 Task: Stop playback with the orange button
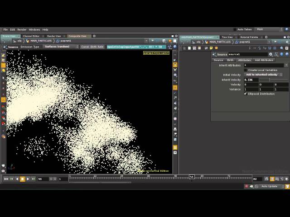(22, 179)
